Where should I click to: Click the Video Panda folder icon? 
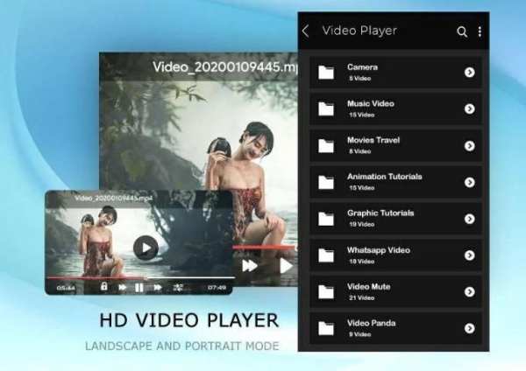326,328
